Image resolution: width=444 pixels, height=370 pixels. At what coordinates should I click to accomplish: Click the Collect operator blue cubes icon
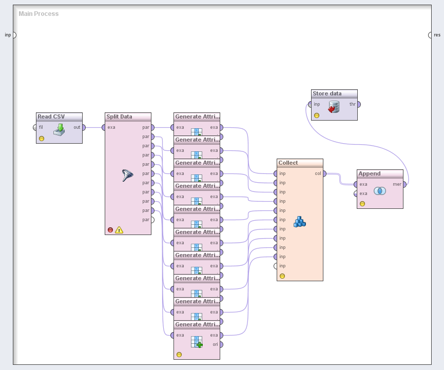point(300,222)
